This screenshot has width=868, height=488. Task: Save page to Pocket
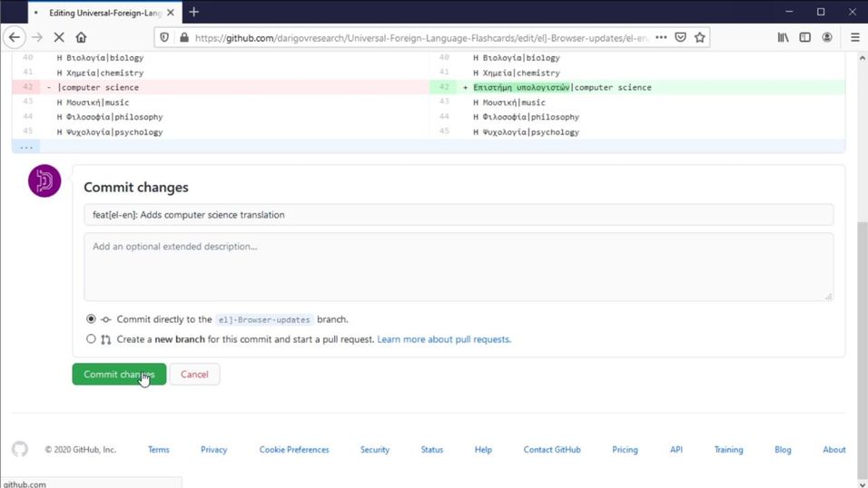click(x=680, y=37)
